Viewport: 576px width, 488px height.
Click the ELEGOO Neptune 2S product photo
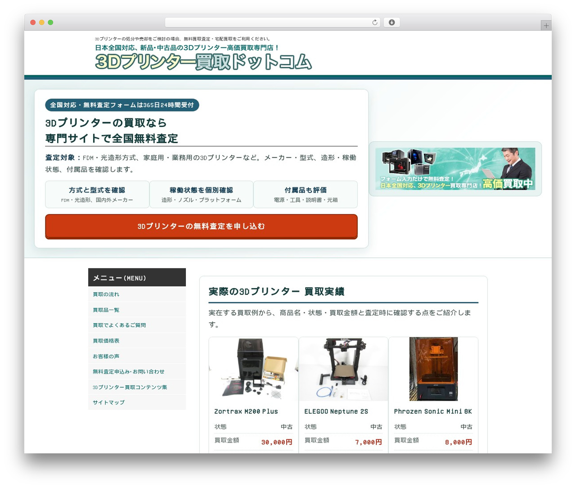click(343, 369)
